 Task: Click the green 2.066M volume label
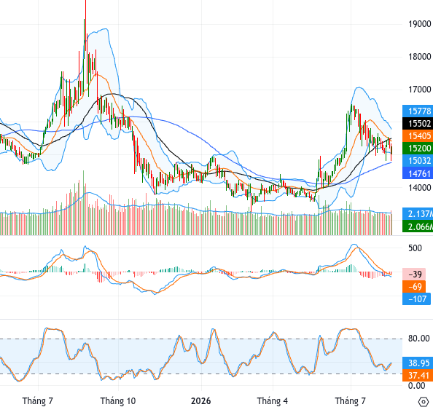pos(418,226)
